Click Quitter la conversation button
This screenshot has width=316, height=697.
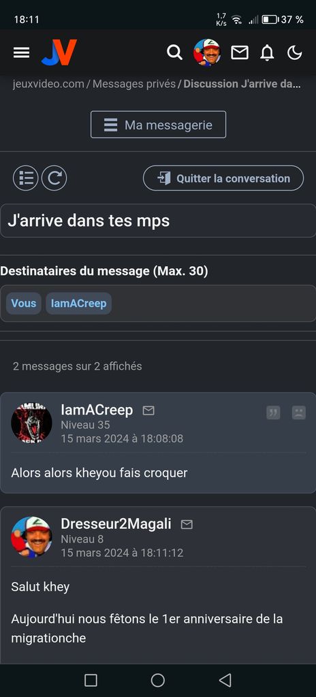pos(223,178)
